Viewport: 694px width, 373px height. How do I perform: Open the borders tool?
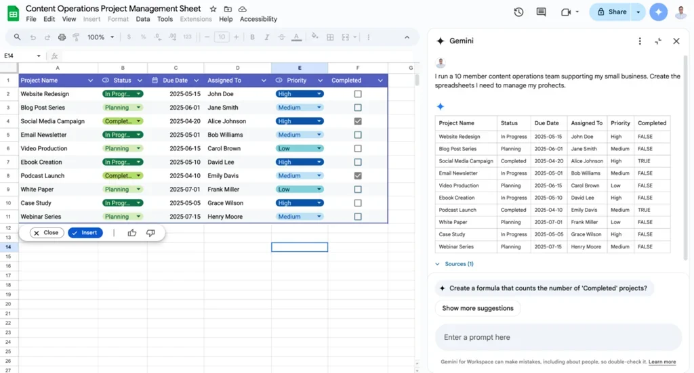pos(330,37)
